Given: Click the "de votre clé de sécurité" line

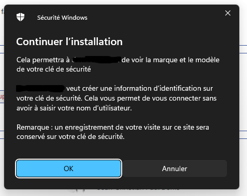Looking at the screenshot, I should click(54, 69).
